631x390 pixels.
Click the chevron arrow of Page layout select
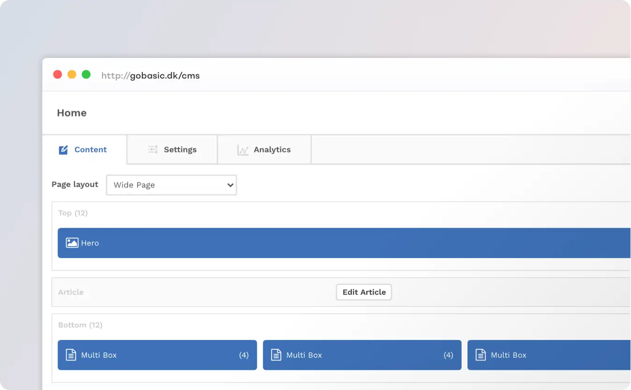tap(230, 185)
